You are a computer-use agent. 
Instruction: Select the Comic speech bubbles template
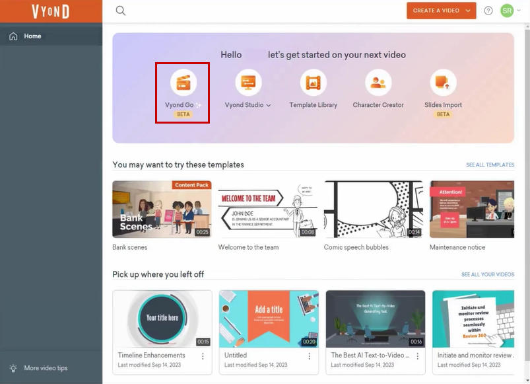pos(373,210)
